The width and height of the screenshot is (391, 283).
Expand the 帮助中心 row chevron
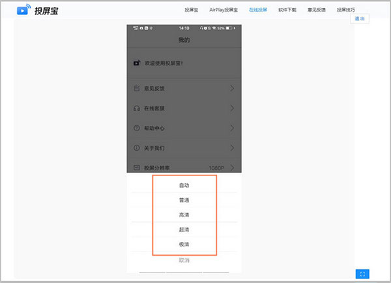coord(232,128)
